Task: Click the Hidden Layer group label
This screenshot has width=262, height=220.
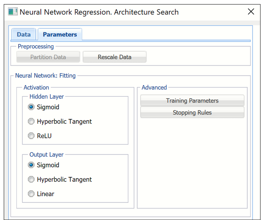Action: pos(46,96)
